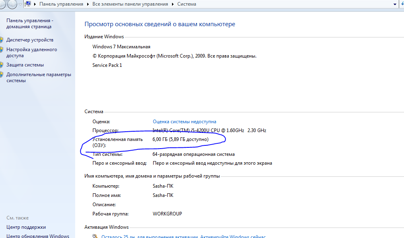
Task: Select memory value 6,00 ГБ (5,89 ГБ доступно)
Action: [180, 139]
